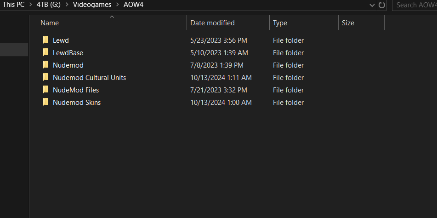Expand the chevron after Videogames breadcrumb

pyautogui.click(x=117, y=5)
